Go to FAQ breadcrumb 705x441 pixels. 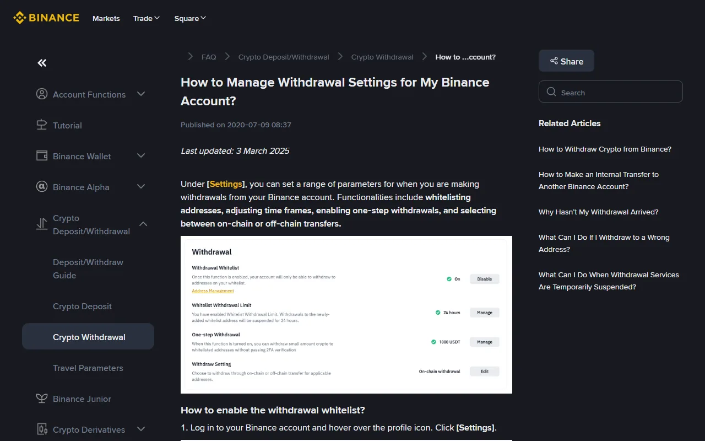point(209,57)
